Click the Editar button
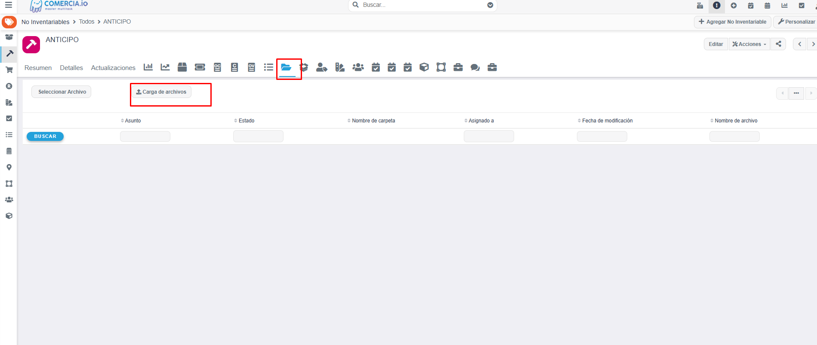Screen dimensions: 817x345 pos(716,44)
